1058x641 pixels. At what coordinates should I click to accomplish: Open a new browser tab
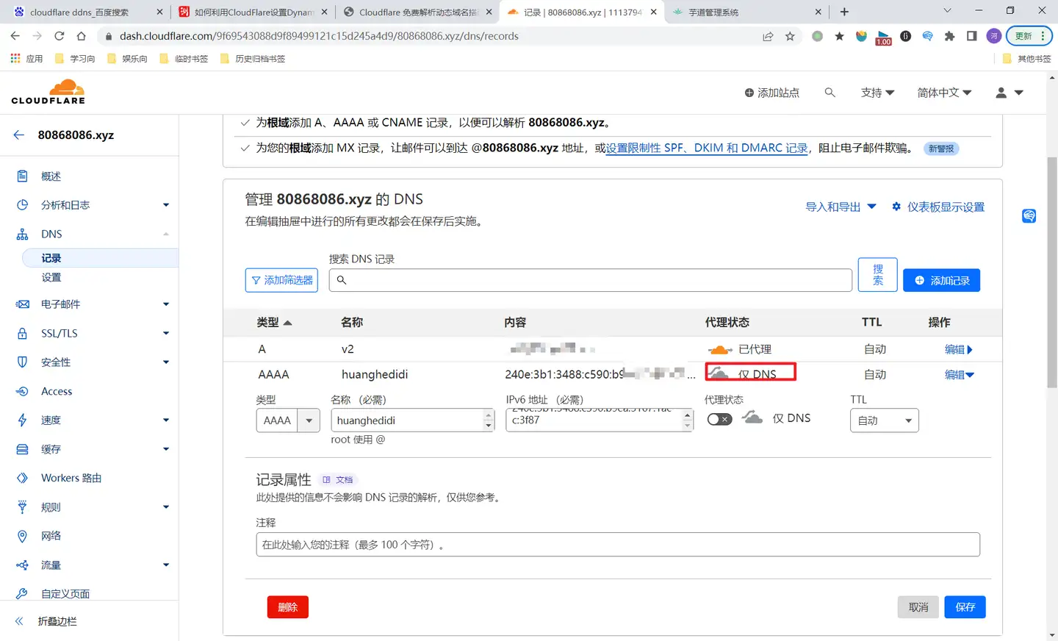coord(844,12)
